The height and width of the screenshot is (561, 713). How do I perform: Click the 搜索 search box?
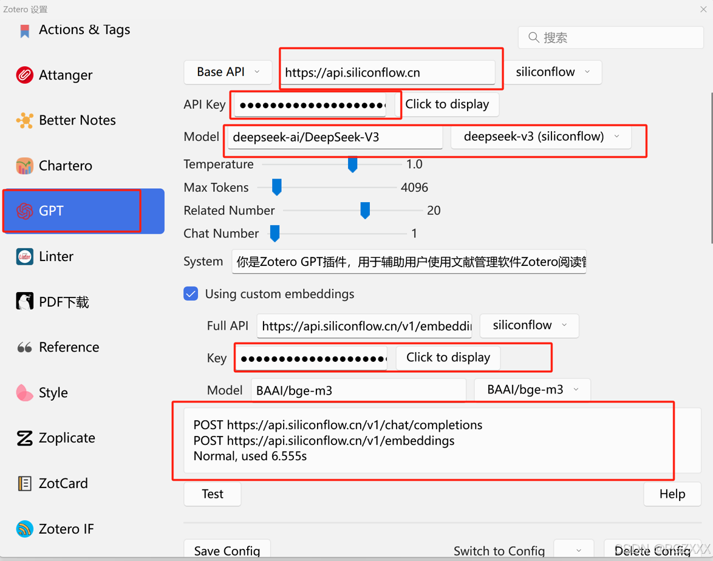point(611,37)
